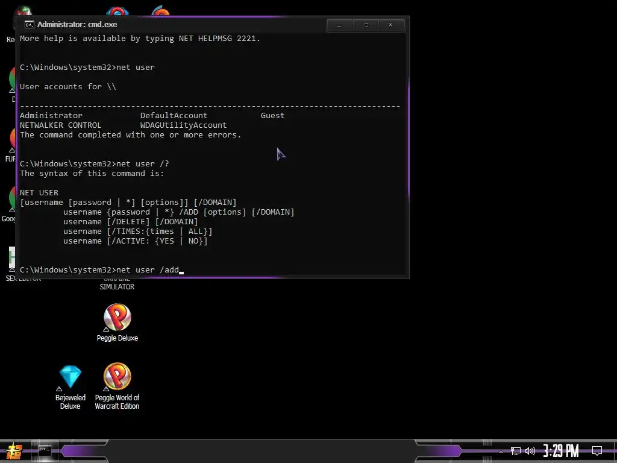The width and height of the screenshot is (617, 463).
Task: Select the SIMULATOR desktop shortcut label
Action: pyautogui.click(x=117, y=287)
